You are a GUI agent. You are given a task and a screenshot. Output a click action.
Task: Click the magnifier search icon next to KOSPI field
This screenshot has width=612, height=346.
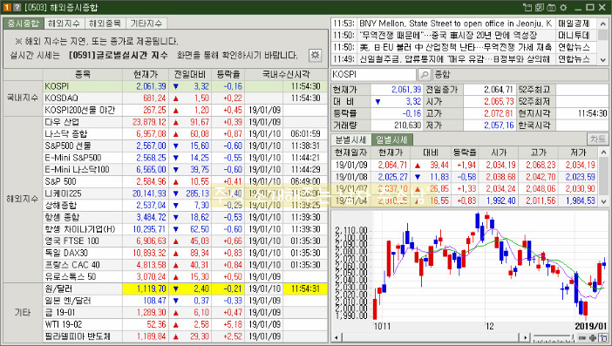coord(425,74)
